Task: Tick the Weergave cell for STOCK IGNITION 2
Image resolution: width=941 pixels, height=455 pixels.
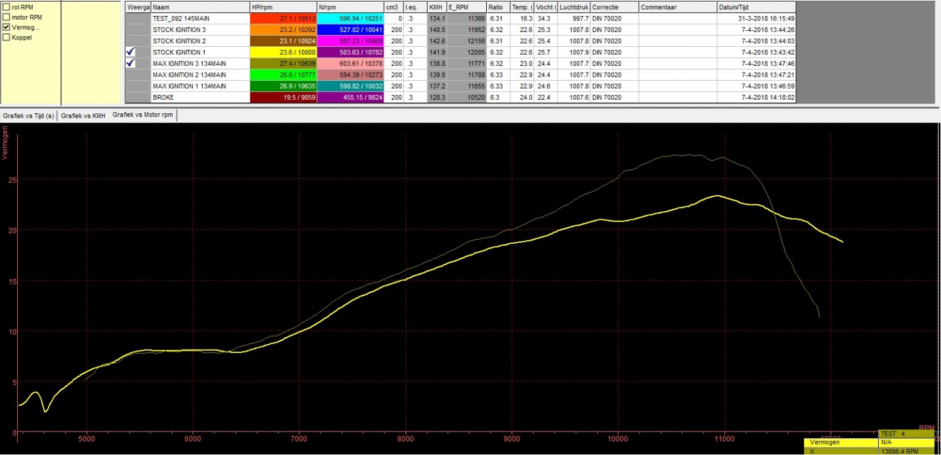Action: pyautogui.click(x=137, y=41)
